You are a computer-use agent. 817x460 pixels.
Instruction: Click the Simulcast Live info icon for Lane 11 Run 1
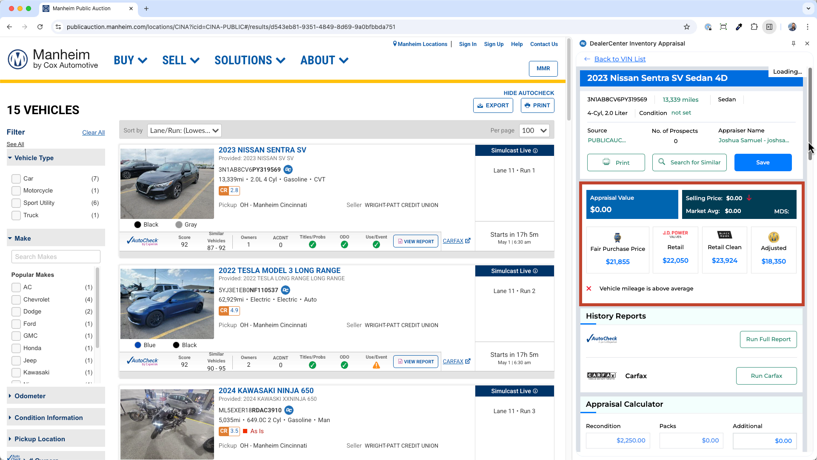pyautogui.click(x=535, y=151)
